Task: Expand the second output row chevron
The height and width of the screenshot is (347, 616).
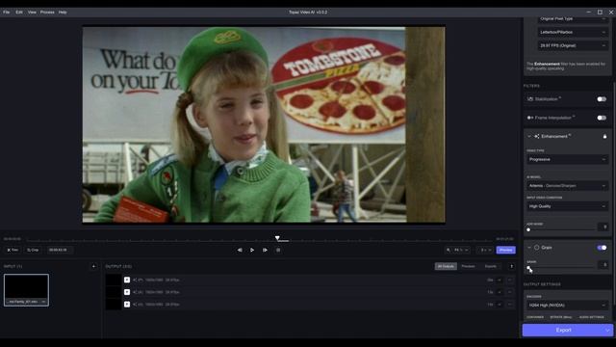Action: (x=500, y=292)
